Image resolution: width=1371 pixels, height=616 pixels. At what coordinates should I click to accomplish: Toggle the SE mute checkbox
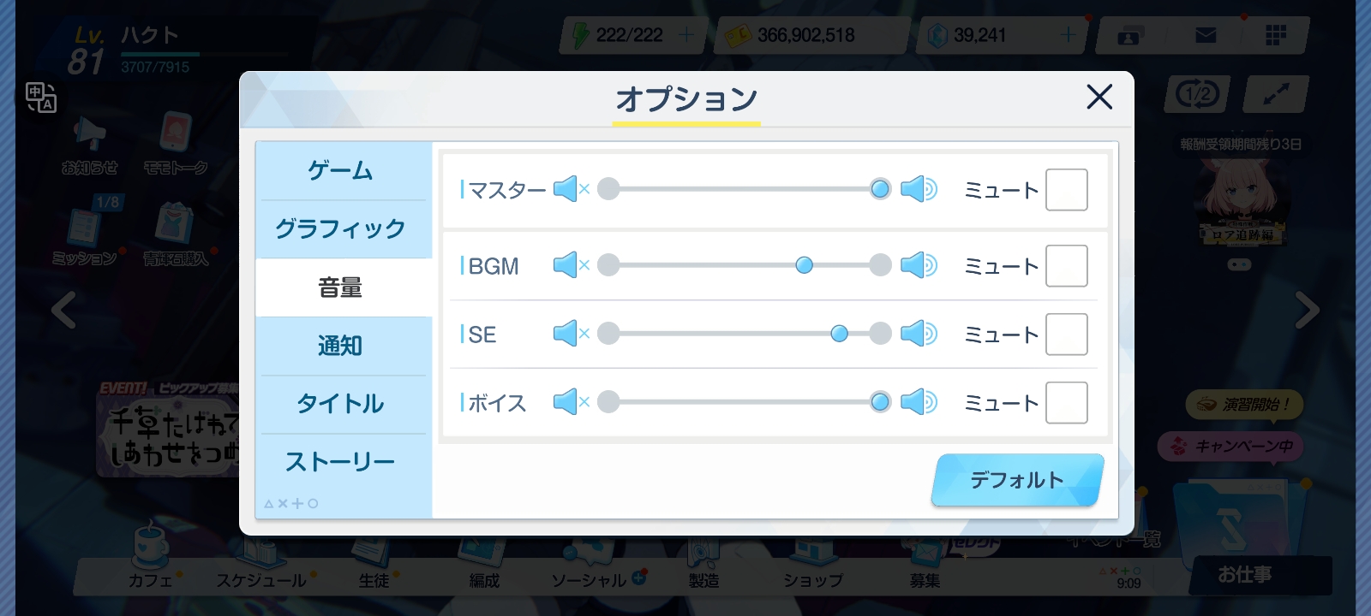[1067, 335]
